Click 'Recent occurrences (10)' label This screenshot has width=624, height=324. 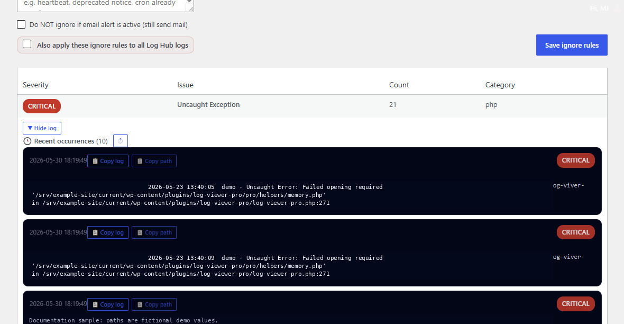[71, 141]
